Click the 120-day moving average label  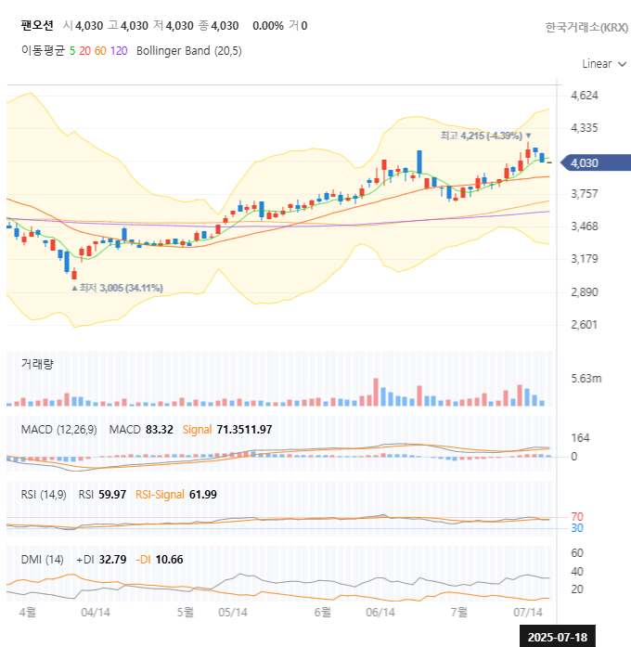[119, 51]
